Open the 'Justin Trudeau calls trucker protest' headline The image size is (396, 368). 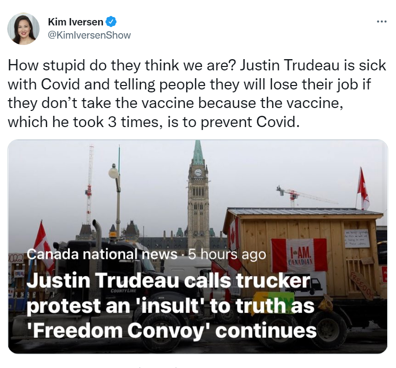(x=172, y=305)
